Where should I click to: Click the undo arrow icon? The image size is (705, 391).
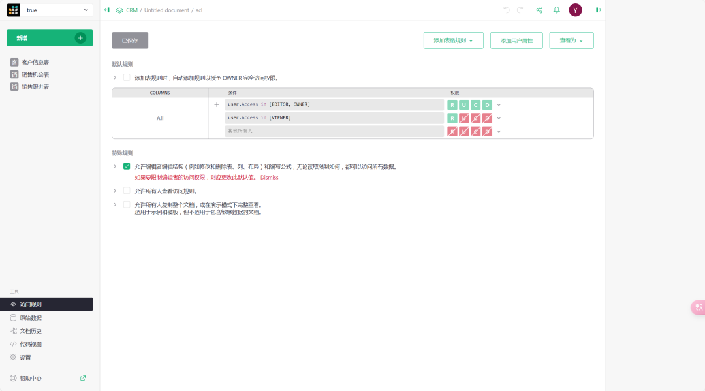tap(507, 10)
